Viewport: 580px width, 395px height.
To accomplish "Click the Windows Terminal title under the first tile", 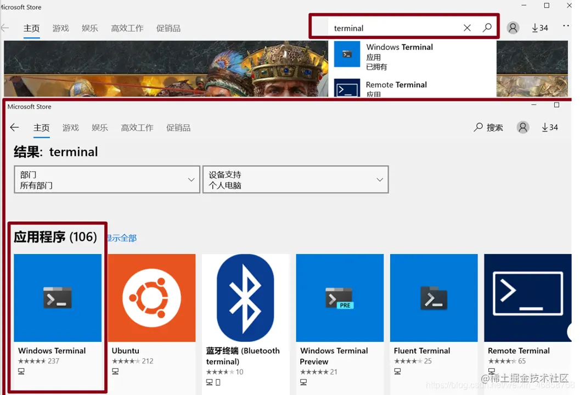I will point(52,351).
